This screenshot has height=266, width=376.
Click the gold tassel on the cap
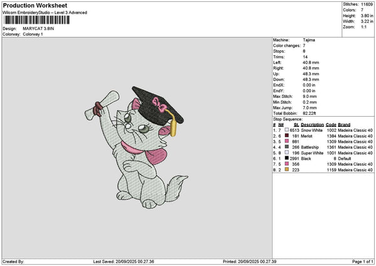[x=171, y=123]
